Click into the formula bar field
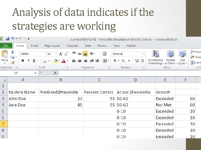Screen dimensions: 201x150 pos(130,73)
